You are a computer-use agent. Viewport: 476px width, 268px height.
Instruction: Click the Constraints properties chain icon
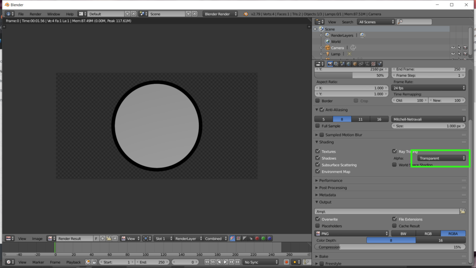click(361, 64)
